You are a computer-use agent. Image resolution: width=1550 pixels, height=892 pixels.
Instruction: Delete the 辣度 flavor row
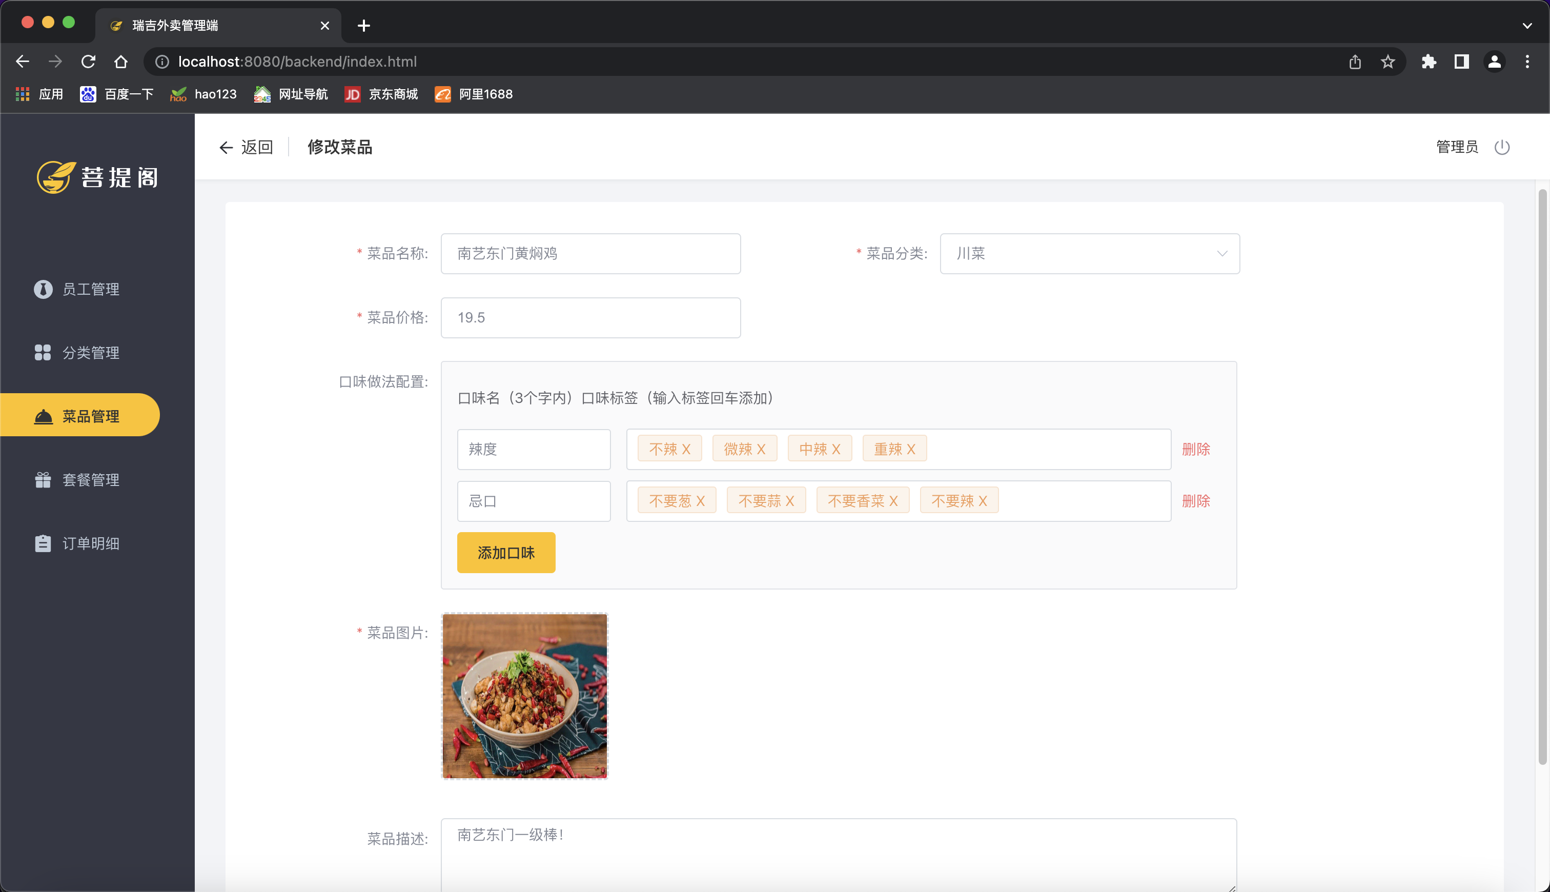pos(1195,449)
